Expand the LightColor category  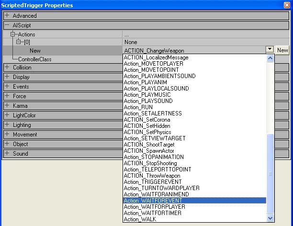(7, 115)
